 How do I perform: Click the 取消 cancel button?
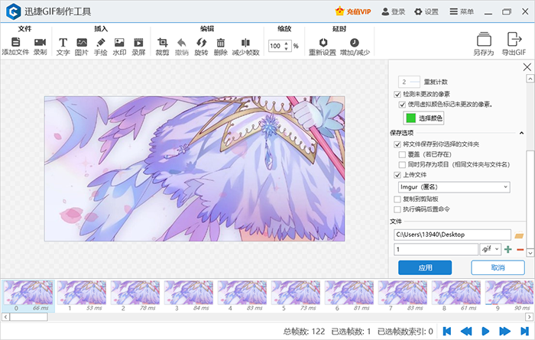point(497,267)
